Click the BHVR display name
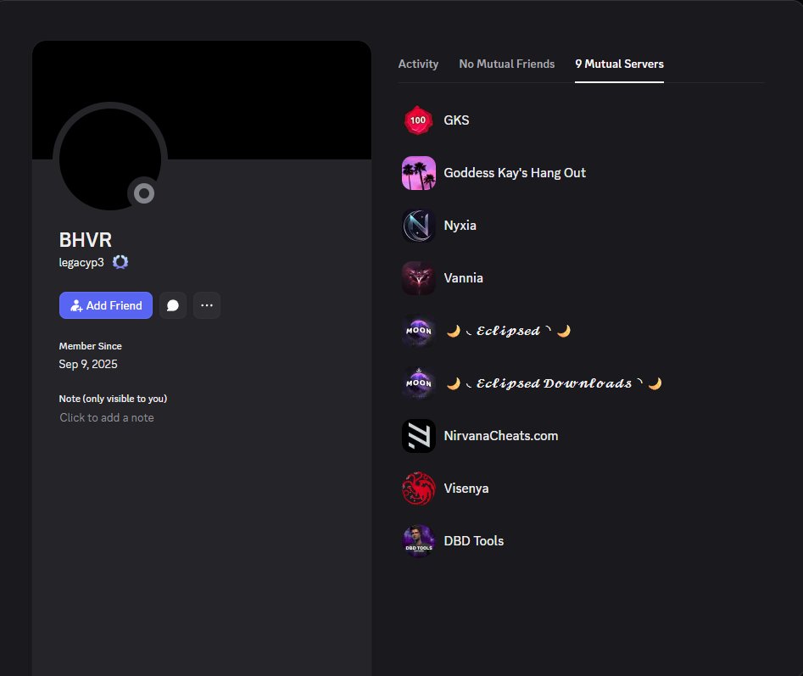The height and width of the screenshot is (676, 803). (86, 240)
